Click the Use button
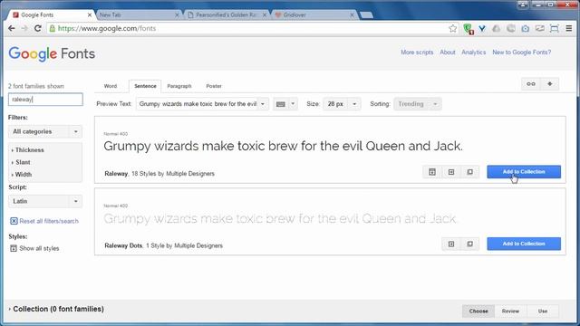 click(x=543, y=312)
